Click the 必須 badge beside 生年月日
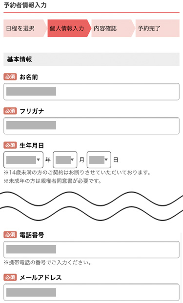This screenshot has height=303, width=183. click(x=10, y=145)
